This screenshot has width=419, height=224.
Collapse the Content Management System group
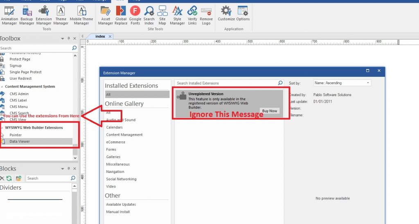[x=2, y=87]
